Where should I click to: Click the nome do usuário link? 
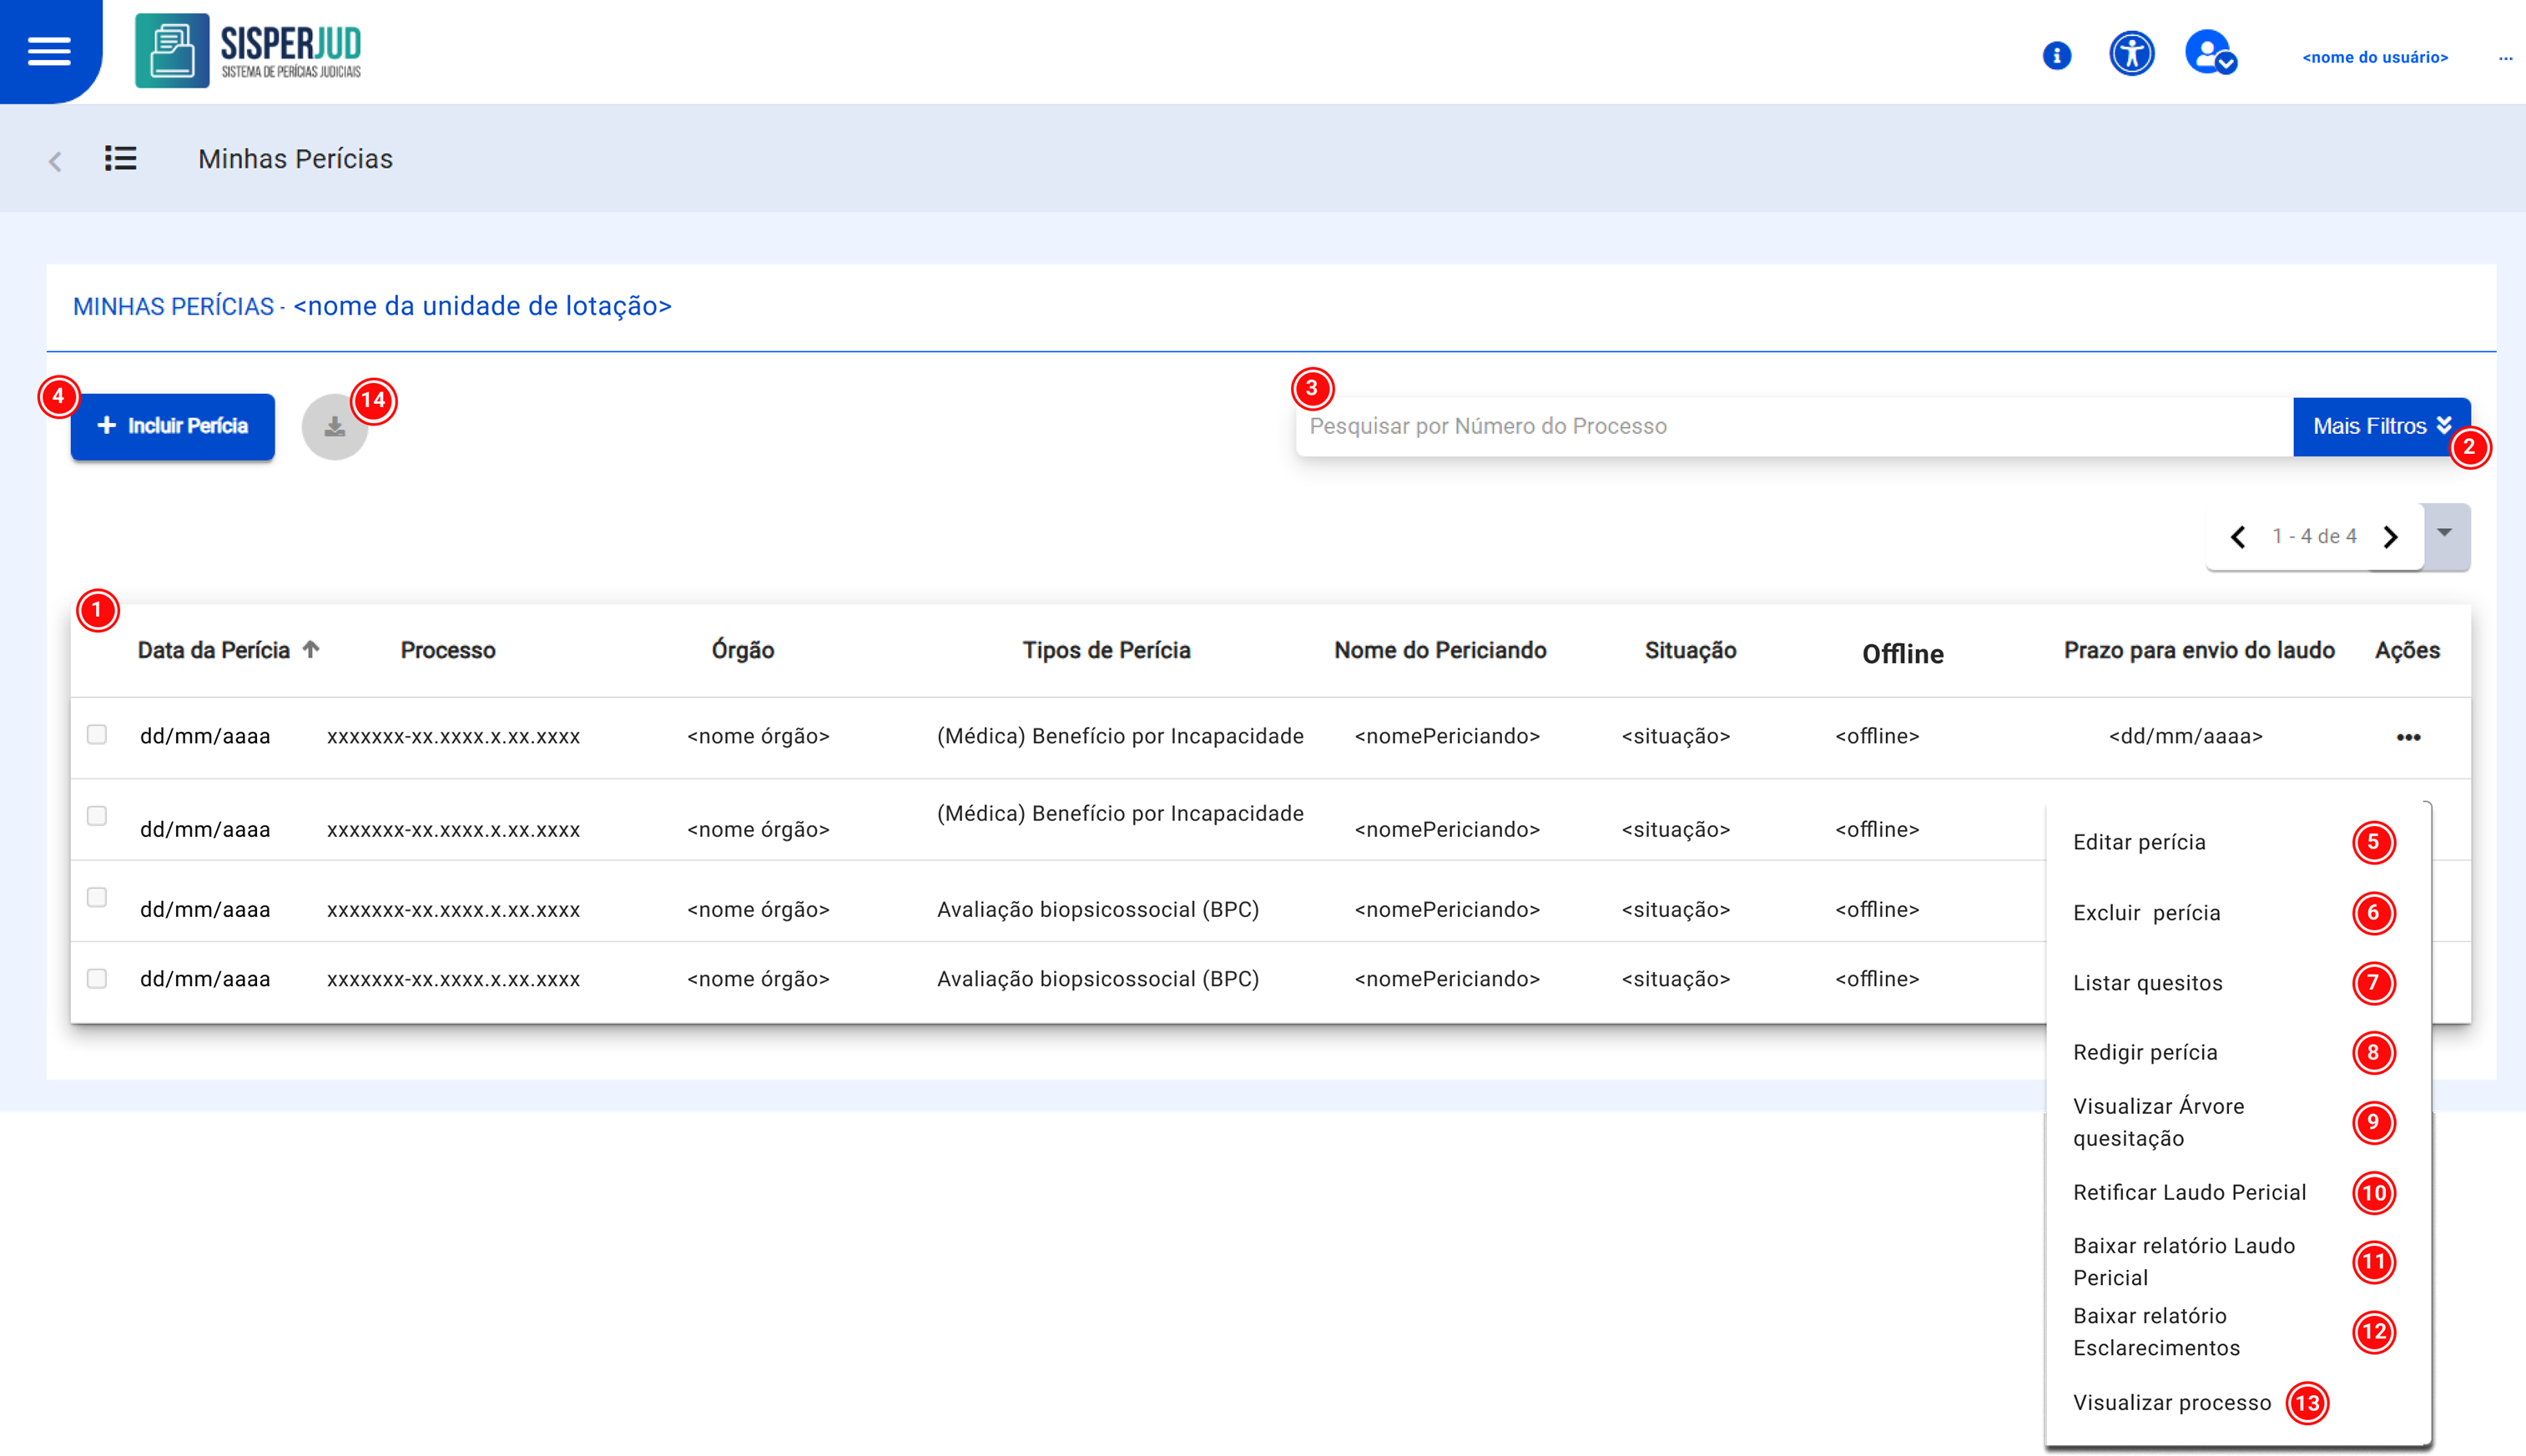tap(2374, 58)
